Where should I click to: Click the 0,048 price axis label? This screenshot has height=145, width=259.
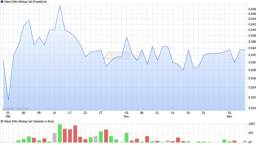[252, 9]
